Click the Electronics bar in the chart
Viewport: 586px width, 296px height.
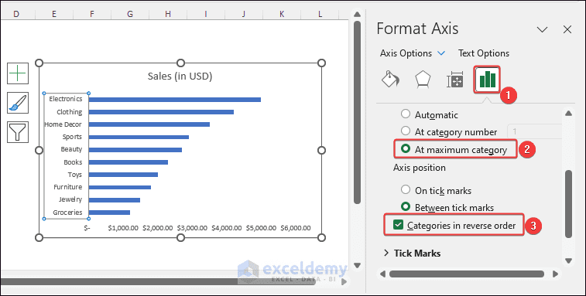point(174,99)
